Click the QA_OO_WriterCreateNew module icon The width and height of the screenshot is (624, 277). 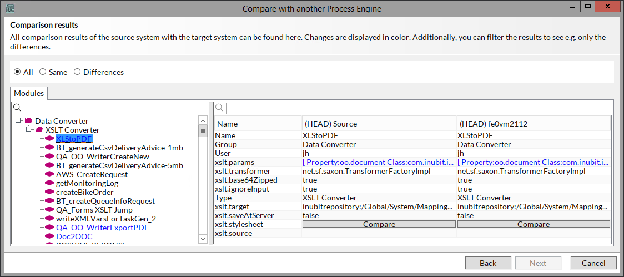point(49,157)
